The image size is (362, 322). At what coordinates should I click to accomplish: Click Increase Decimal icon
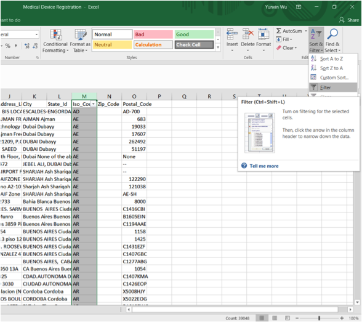click(x=27, y=46)
